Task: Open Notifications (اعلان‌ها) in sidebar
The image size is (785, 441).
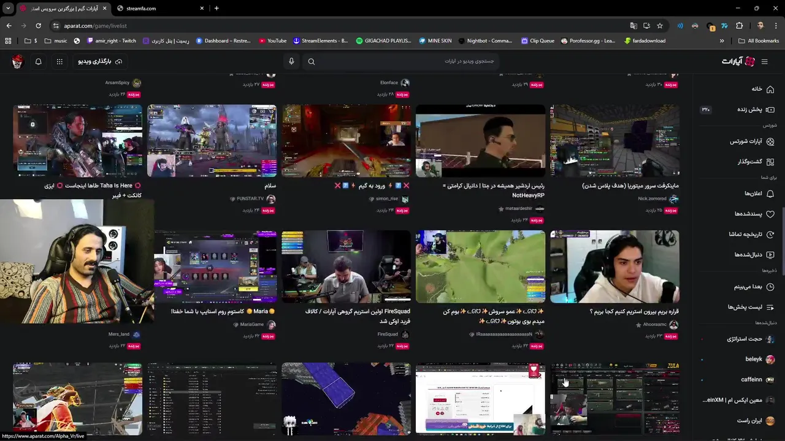Action: (x=759, y=194)
